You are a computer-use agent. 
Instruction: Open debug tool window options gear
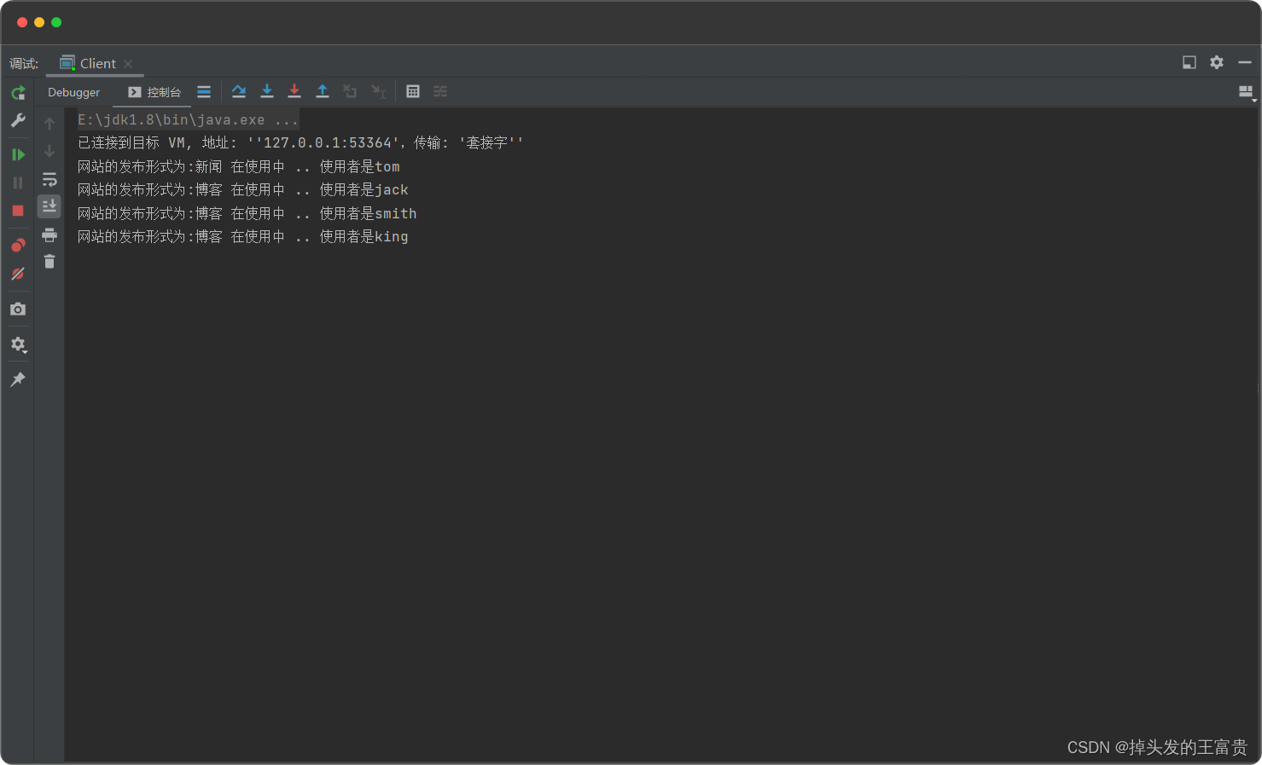pos(1217,62)
